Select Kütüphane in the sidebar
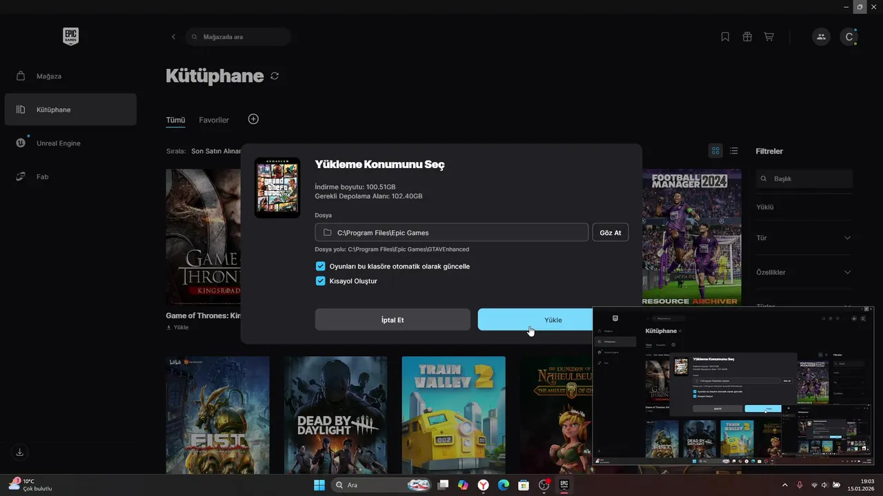Screen dimensions: 883x496 point(70,110)
